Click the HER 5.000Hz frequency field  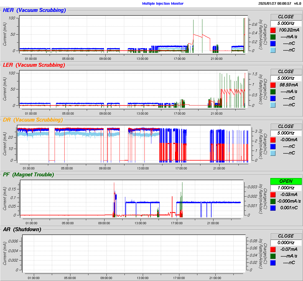pyautogui.click(x=286, y=23)
